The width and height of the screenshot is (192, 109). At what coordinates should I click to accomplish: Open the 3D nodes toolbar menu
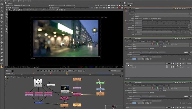[1, 36]
